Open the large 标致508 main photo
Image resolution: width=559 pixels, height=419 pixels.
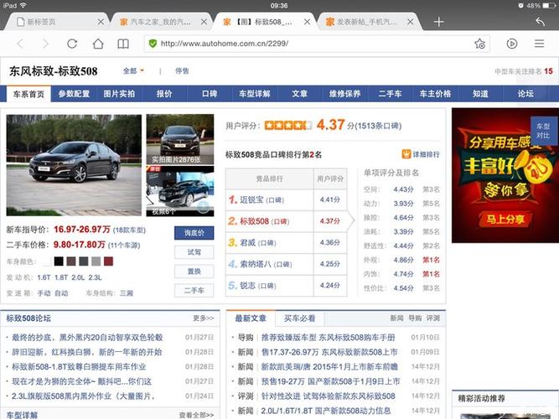pyautogui.click(x=74, y=165)
